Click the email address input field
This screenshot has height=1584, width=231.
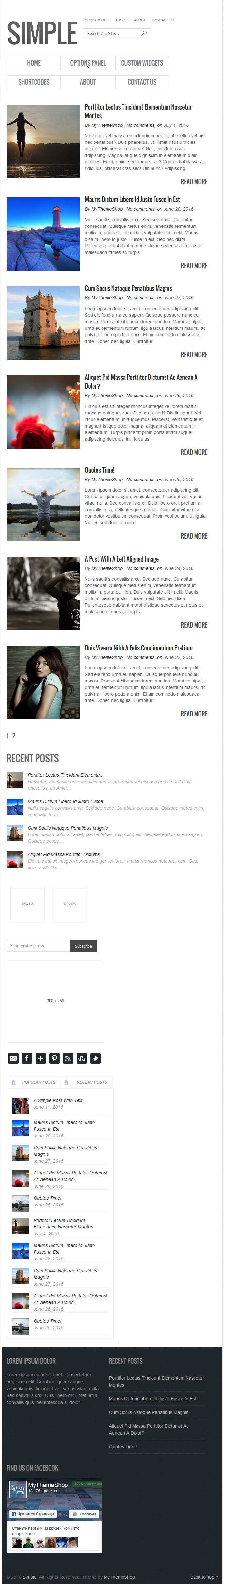click(x=38, y=946)
